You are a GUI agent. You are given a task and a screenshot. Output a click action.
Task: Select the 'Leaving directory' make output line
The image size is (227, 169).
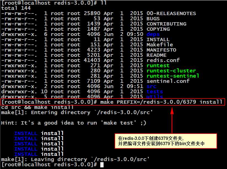(x=75, y=159)
